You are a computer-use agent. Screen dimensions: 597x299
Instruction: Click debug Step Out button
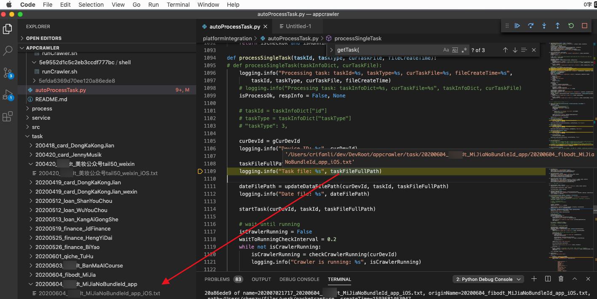click(x=557, y=26)
